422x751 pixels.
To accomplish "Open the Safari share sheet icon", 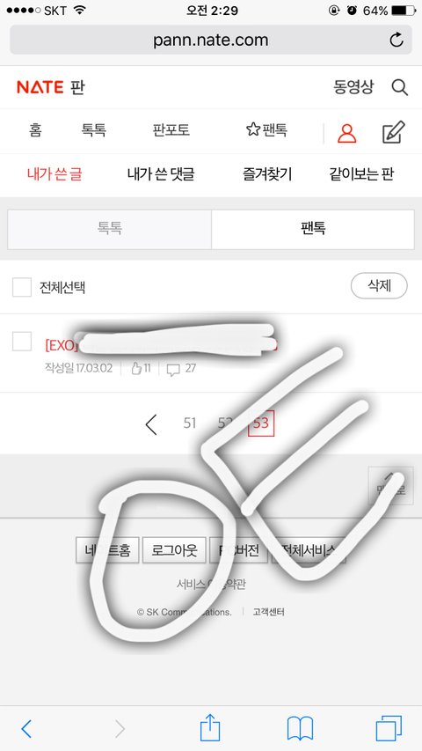I will [209, 727].
